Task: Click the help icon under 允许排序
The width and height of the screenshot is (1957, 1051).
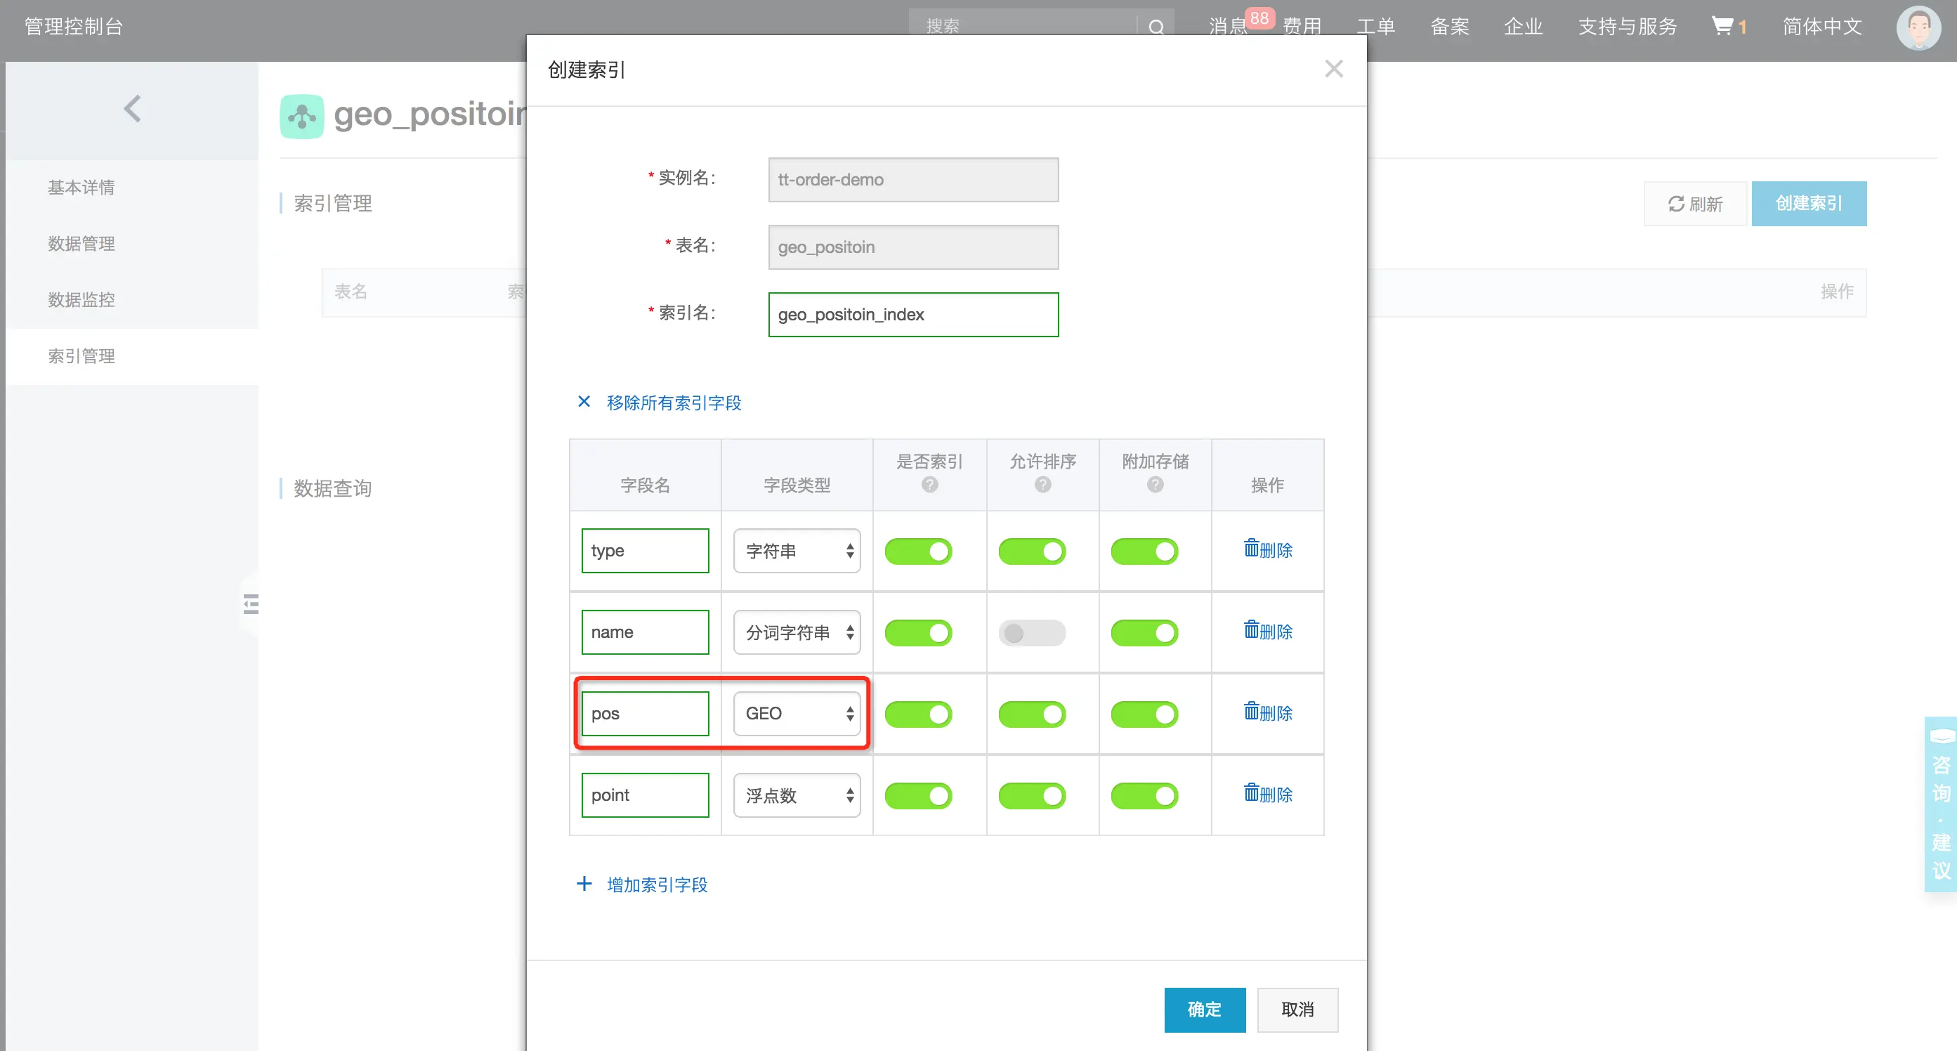Action: point(1042,485)
